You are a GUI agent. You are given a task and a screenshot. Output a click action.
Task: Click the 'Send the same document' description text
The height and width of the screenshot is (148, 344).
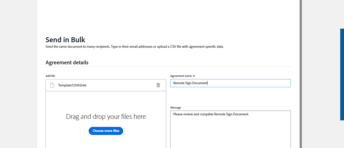point(134,47)
